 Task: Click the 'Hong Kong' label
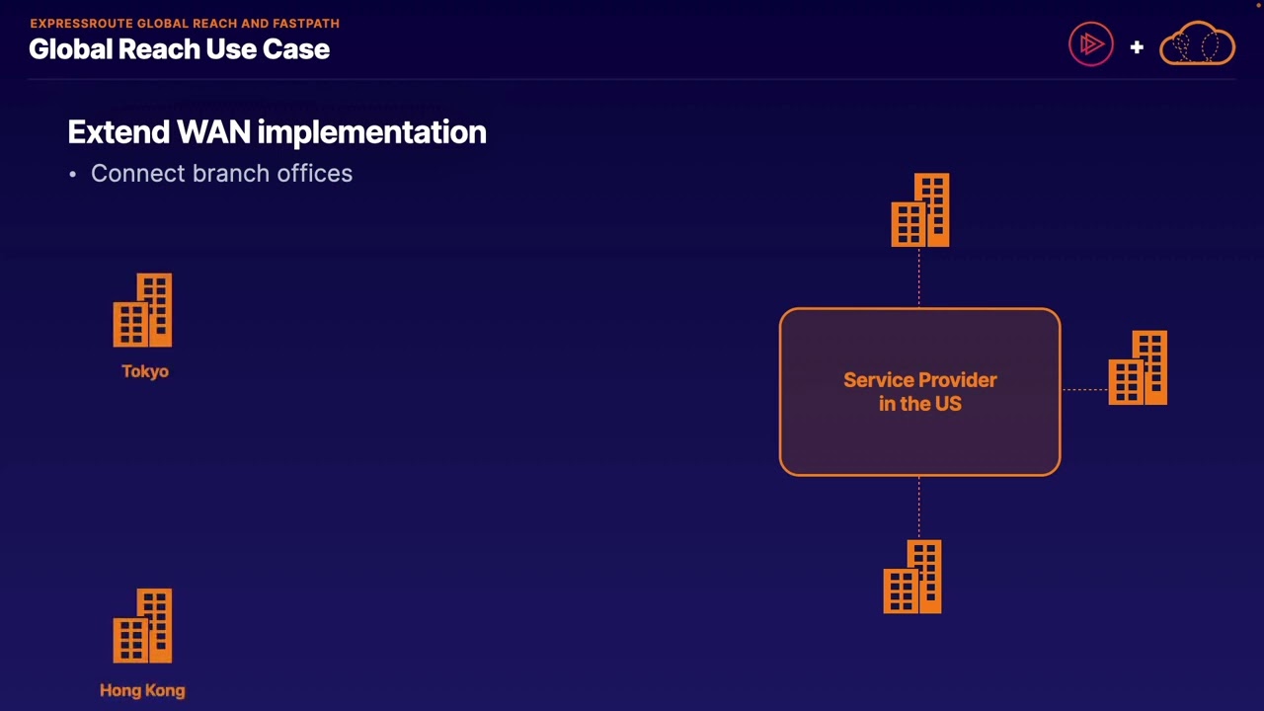(142, 690)
